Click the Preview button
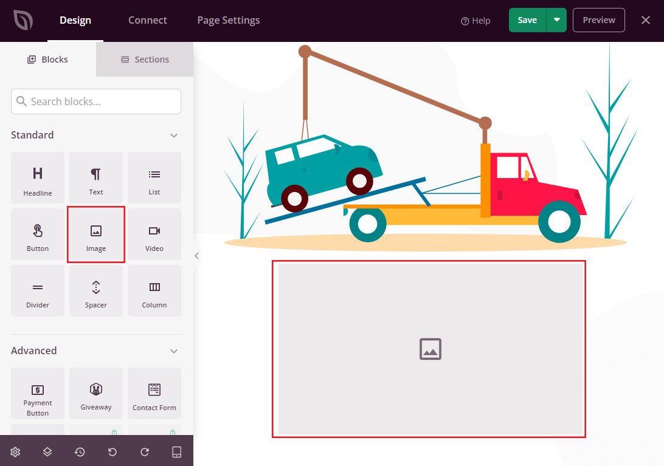This screenshot has height=466, width=664. pos(599,20)
